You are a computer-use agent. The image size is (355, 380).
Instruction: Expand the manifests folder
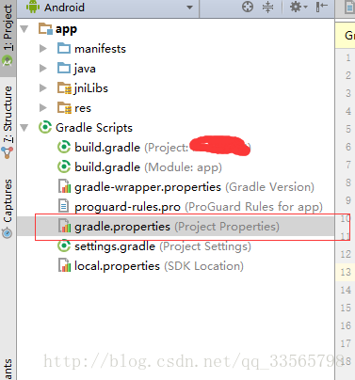[x=43, y=49]
